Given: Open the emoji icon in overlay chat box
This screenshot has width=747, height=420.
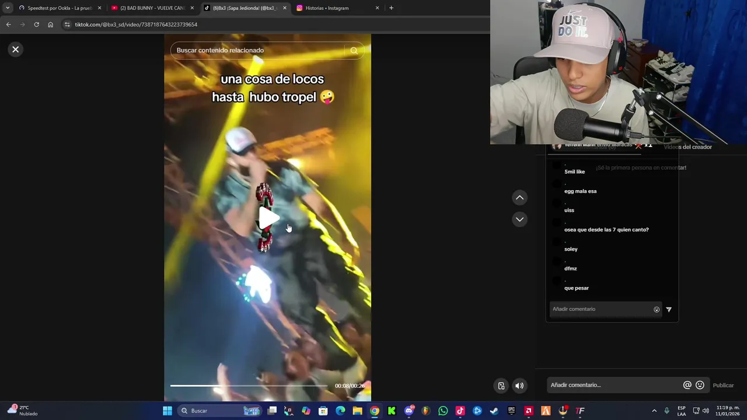Looking at the screenshot, I should [x=657, y=310].
